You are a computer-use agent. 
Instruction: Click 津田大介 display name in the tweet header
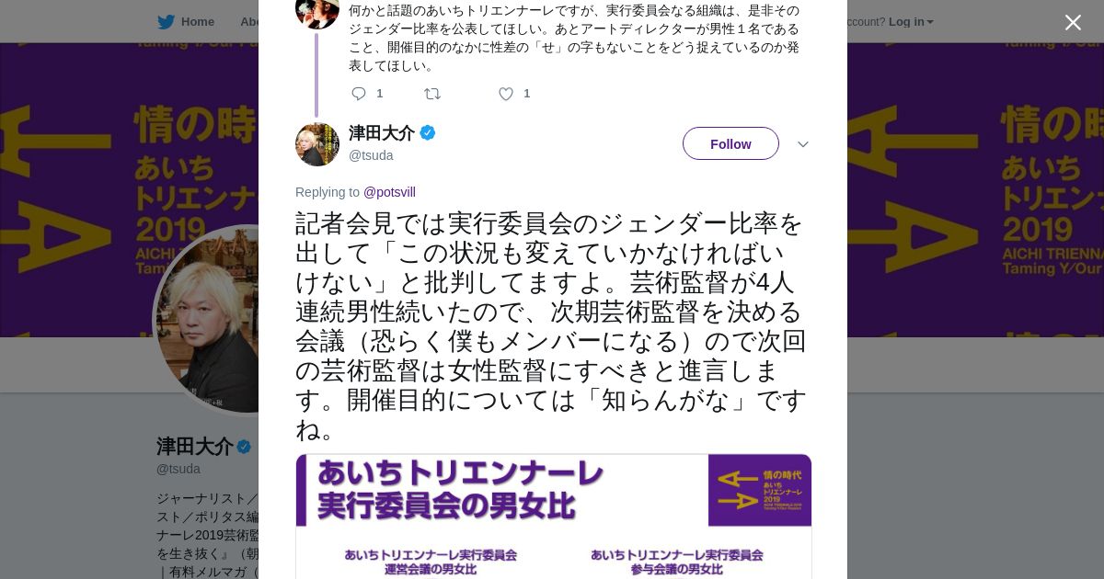tap(382, 133)
